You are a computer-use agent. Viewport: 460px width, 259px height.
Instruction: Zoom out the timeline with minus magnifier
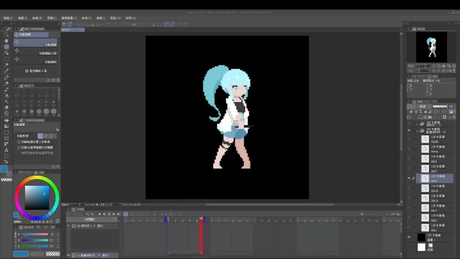click(87, 214)
